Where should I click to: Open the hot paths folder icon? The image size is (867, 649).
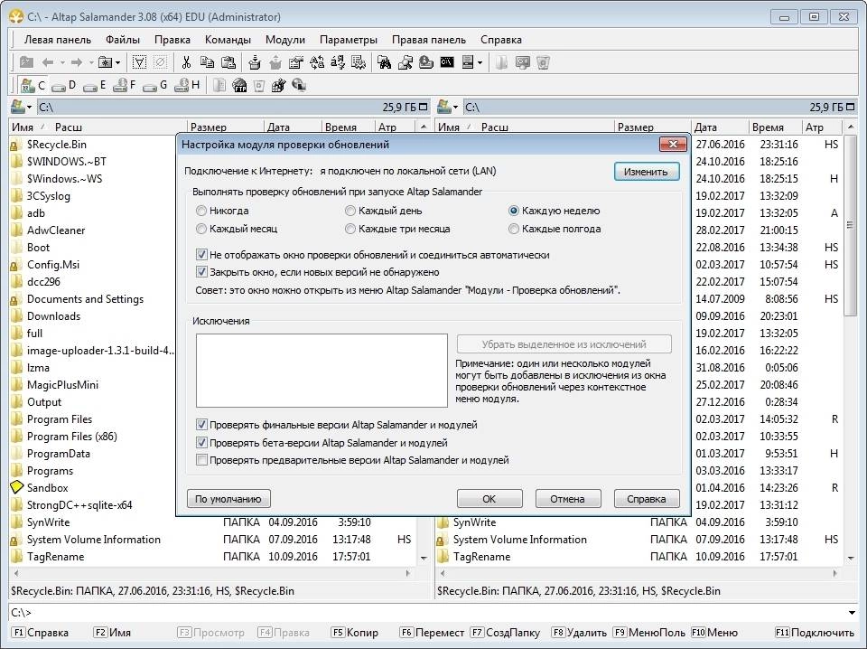click(105, 62)
